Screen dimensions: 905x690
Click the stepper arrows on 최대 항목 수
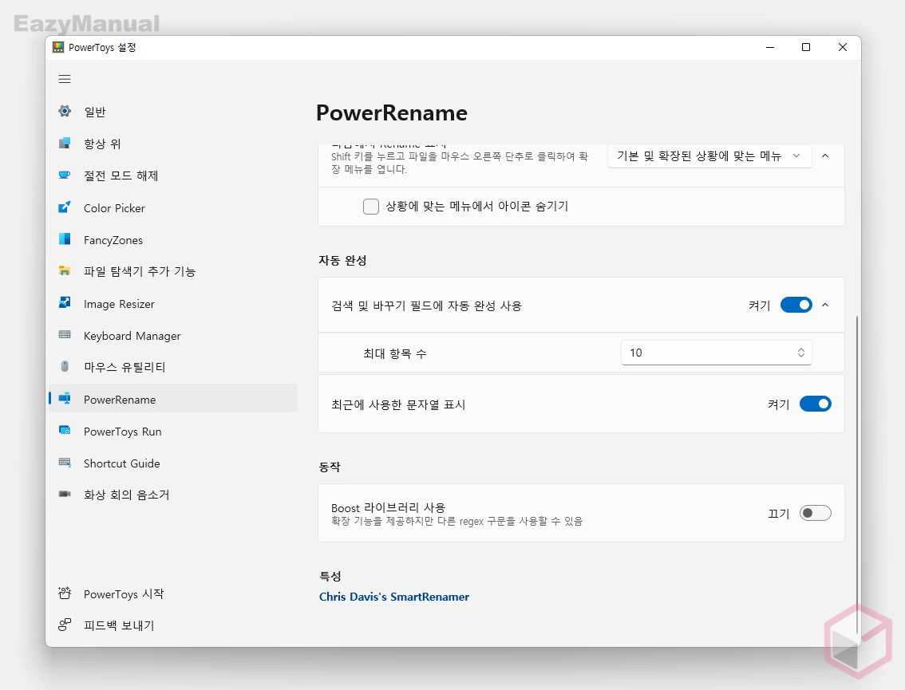(800, 353)
